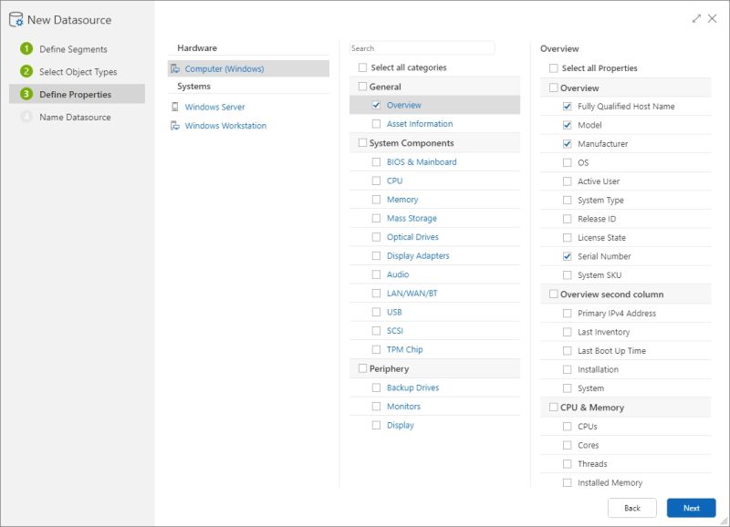
Task: Select the Computer (Windows) hardware icon
Action: 173,67
